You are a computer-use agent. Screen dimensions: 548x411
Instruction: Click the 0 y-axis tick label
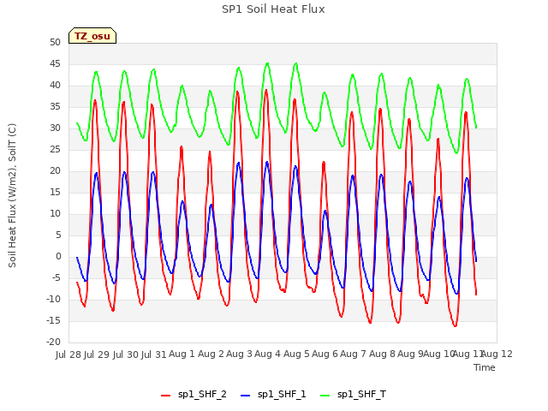click(x=58, y=257)
